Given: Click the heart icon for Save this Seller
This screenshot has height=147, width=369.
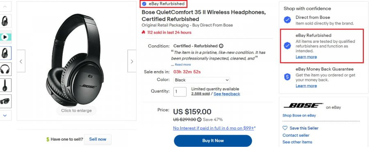Looking at the screenshot, I should pyautogui.click(x=285, y=128).
